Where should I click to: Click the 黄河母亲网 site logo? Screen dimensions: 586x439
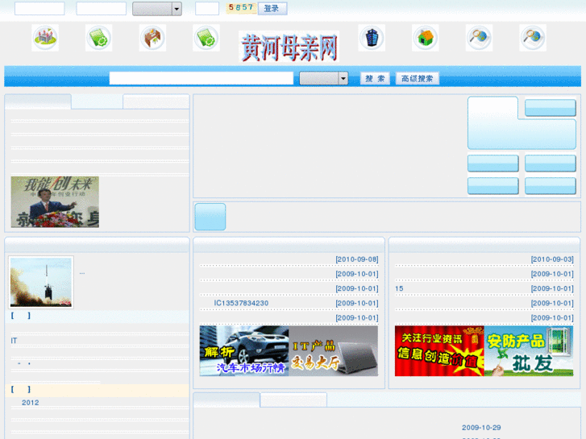pyautogui.click(x=289, y=47)
